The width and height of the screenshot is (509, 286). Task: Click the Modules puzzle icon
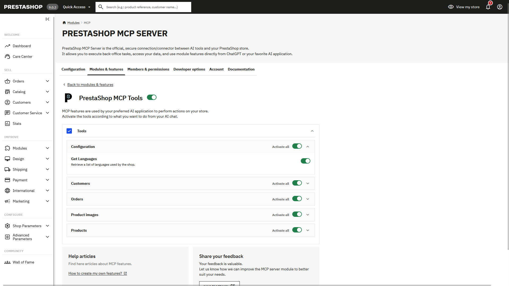[x=7, y=148]
